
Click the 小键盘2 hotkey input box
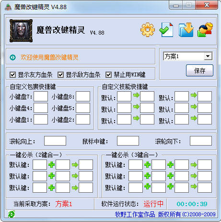[x=83, y=120]
